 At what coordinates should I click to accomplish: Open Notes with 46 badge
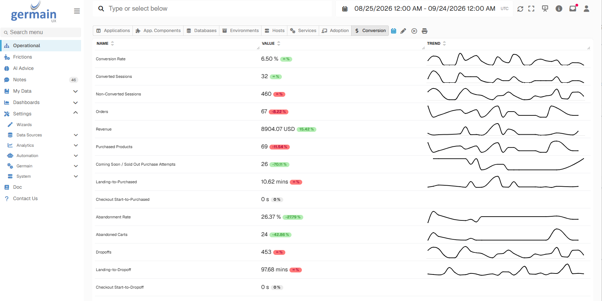tap(41, 80)
